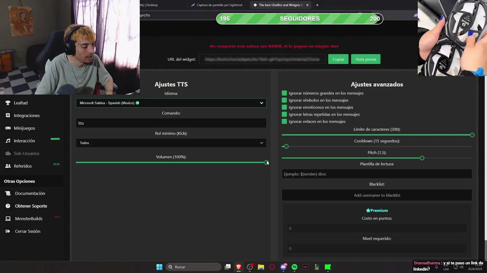Open Minijuegos in the sidebar
The image size is (487, 273).
24,128
